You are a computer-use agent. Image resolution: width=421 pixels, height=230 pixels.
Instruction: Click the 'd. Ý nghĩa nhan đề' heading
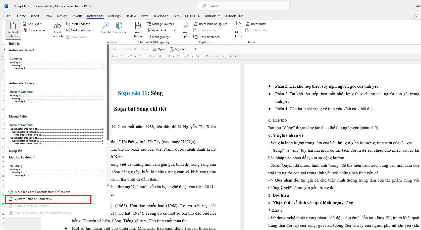click(286, 135)
